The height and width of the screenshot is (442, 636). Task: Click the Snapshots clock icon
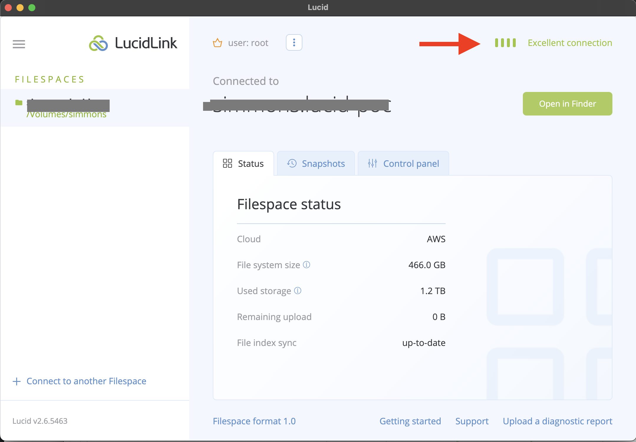click(292, 164)
